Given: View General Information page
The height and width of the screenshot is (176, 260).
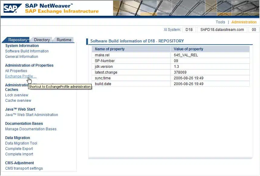Looking at the screenshot, I should pyautogui.click(x=21, y=56).
